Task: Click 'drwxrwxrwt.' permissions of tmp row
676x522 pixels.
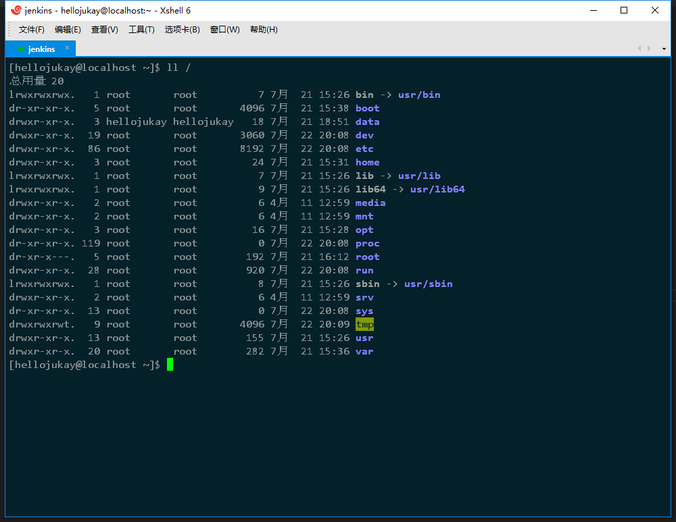Action: (x=42, y=324)
